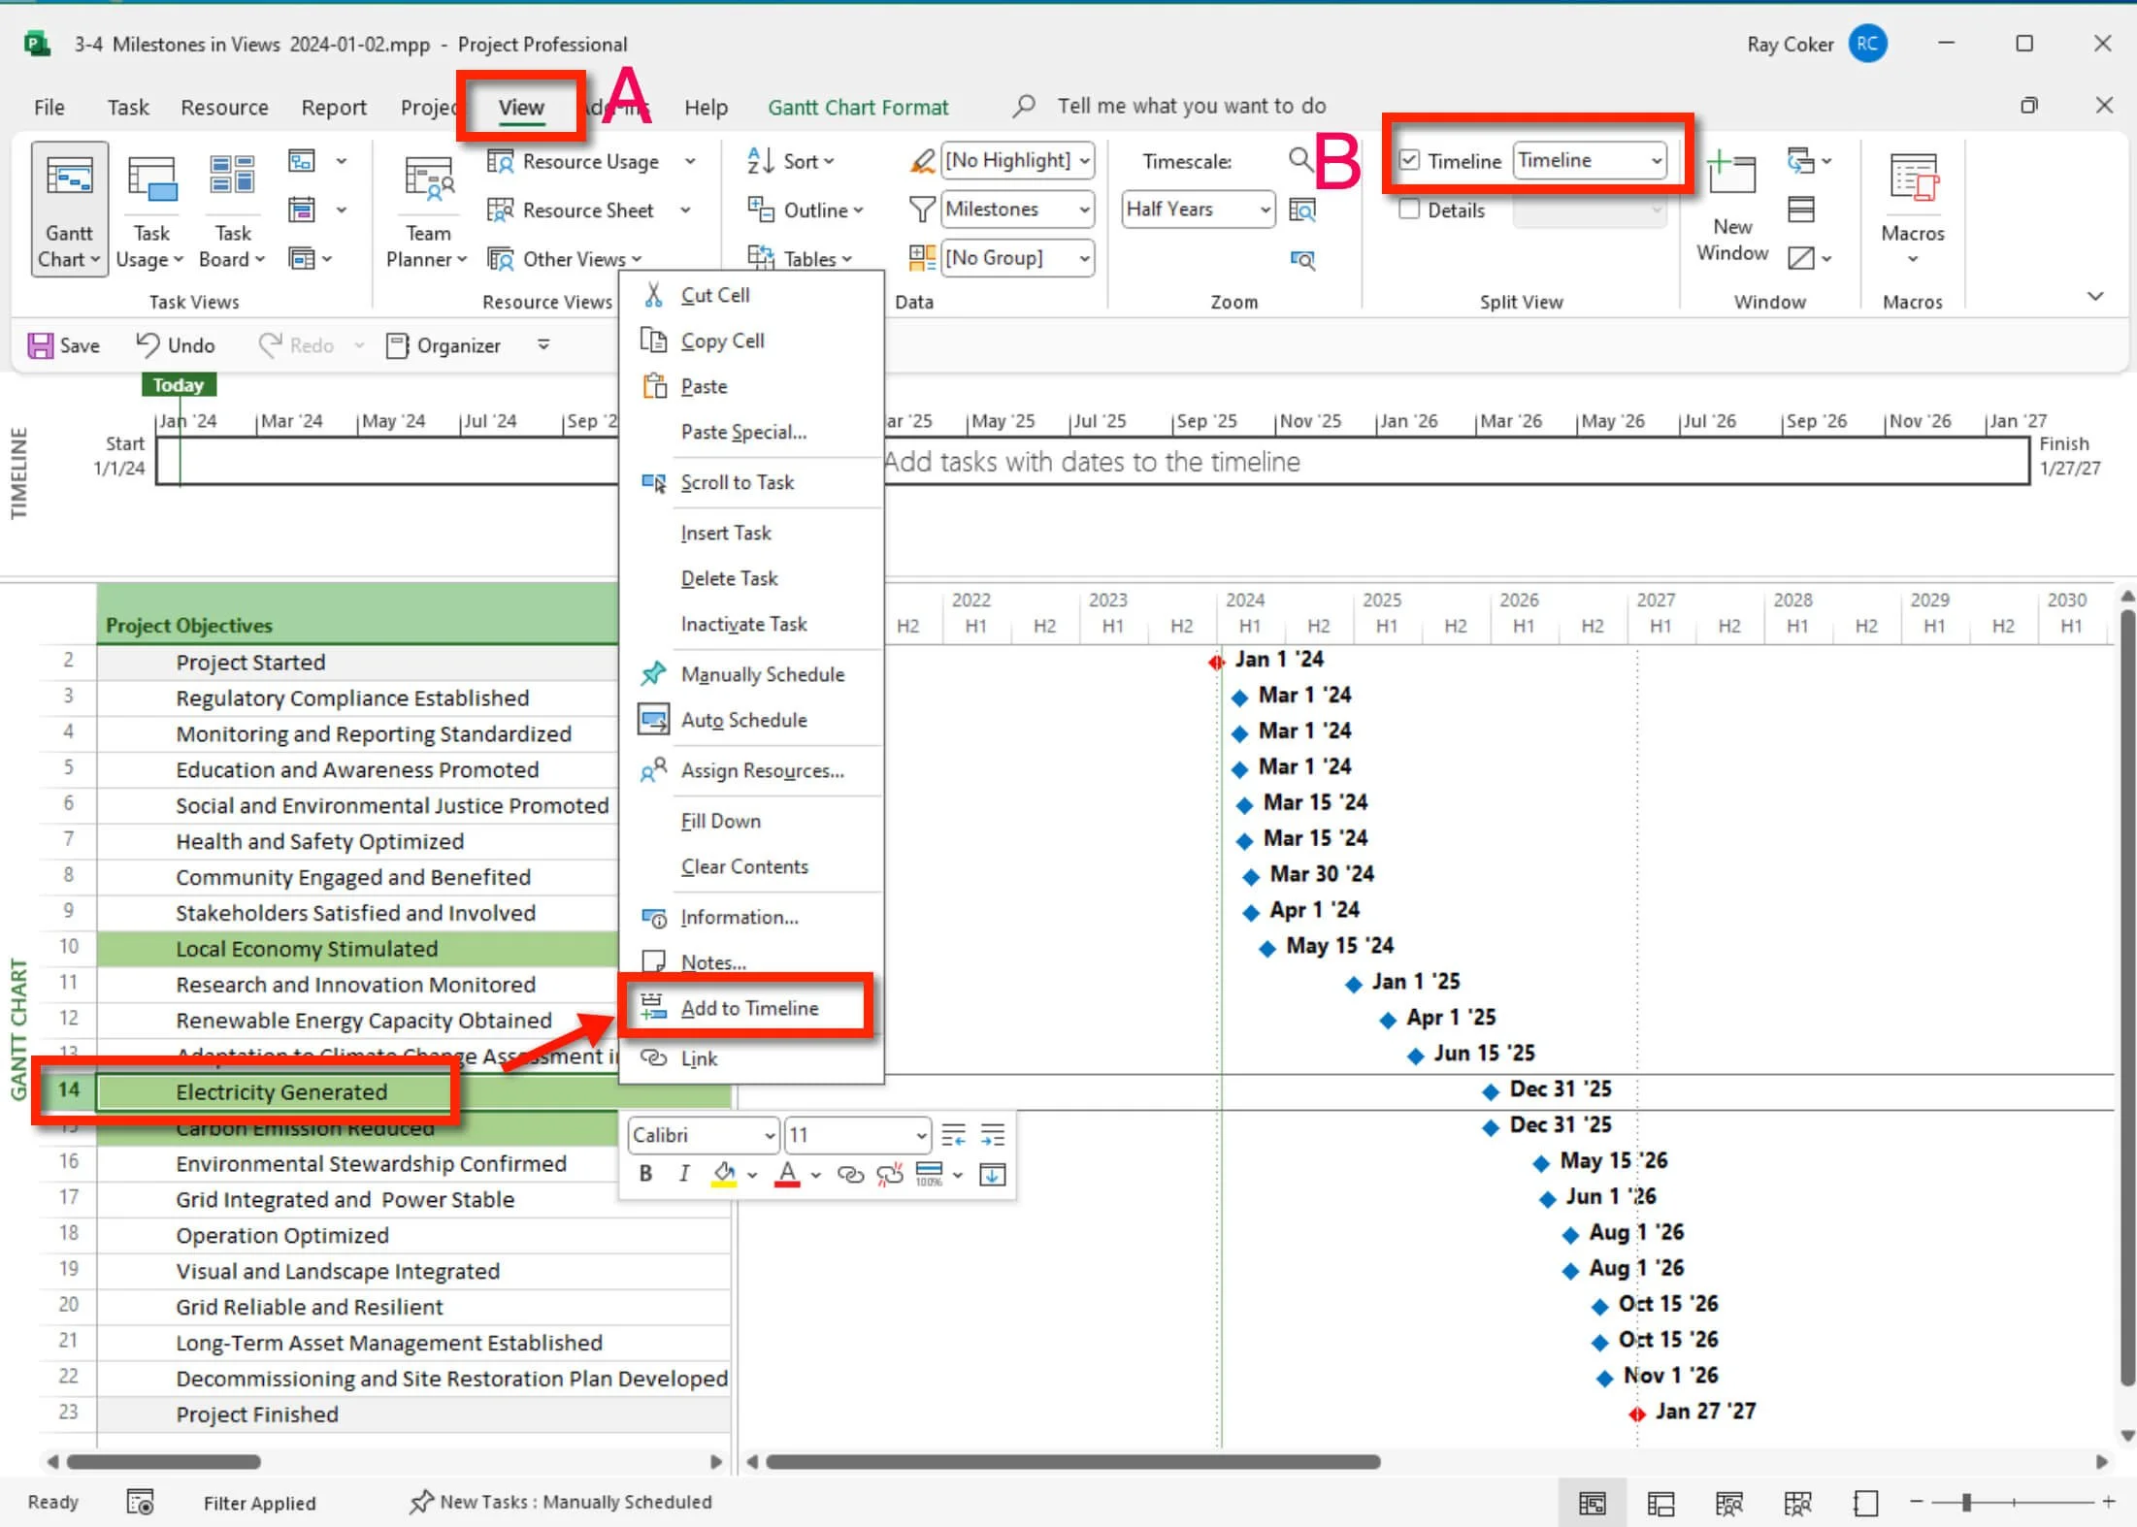Uncheck the Timeline checkbox

pyautogui.click(x=1409, y=160)
